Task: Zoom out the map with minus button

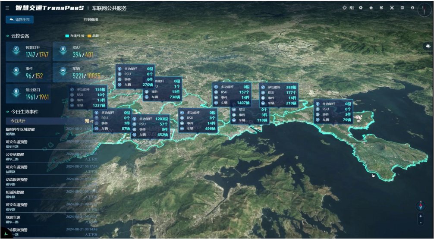Action: [421, 222]
